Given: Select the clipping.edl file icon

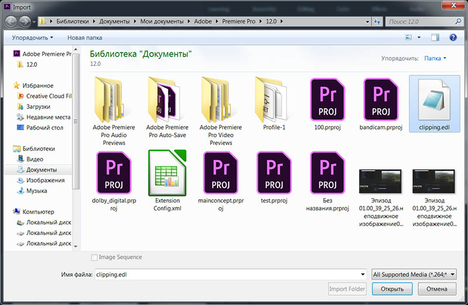Looking at the screenshot, I should [x=434, y=104].
